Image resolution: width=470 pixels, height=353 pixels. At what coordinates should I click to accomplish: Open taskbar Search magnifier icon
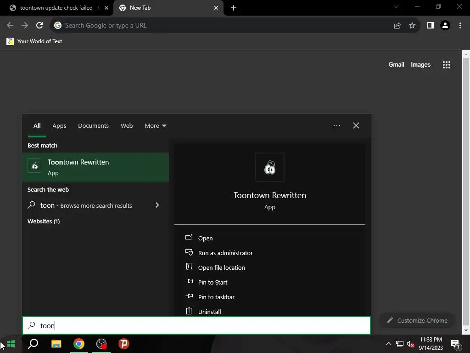click(x=33, y=344)
